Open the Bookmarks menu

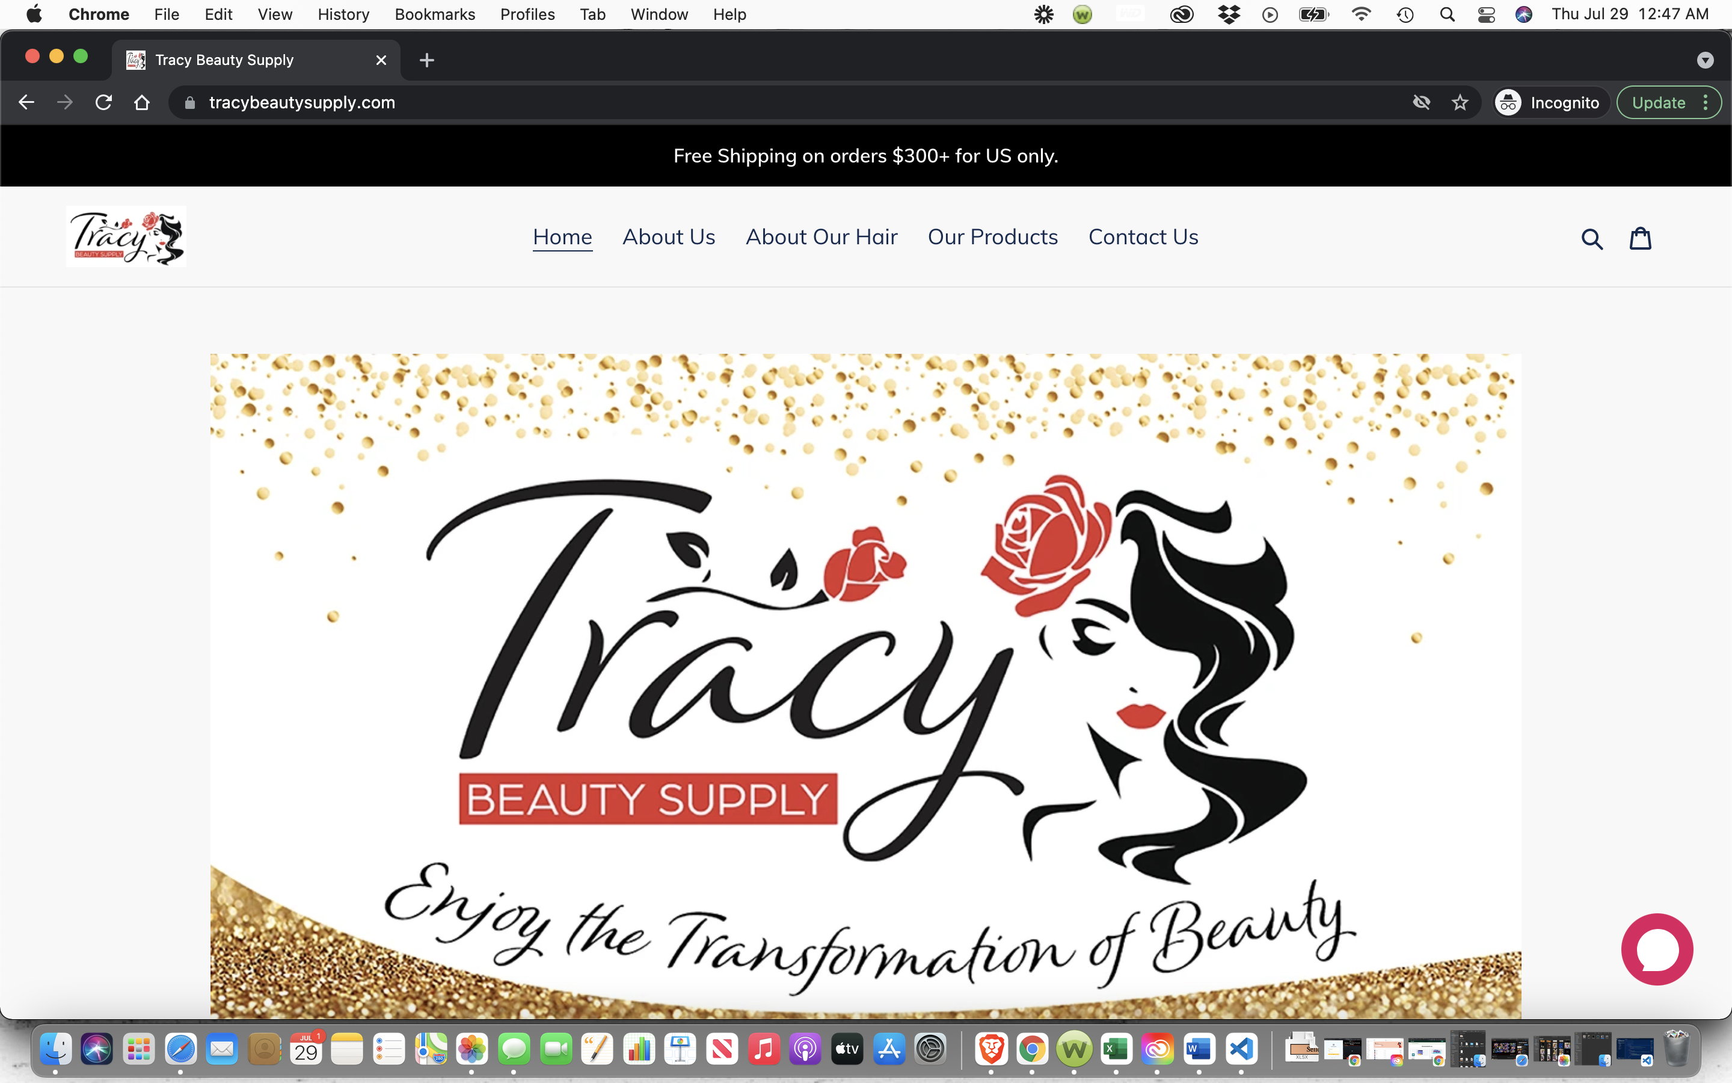pyautogui.click(x=434, y=14)
